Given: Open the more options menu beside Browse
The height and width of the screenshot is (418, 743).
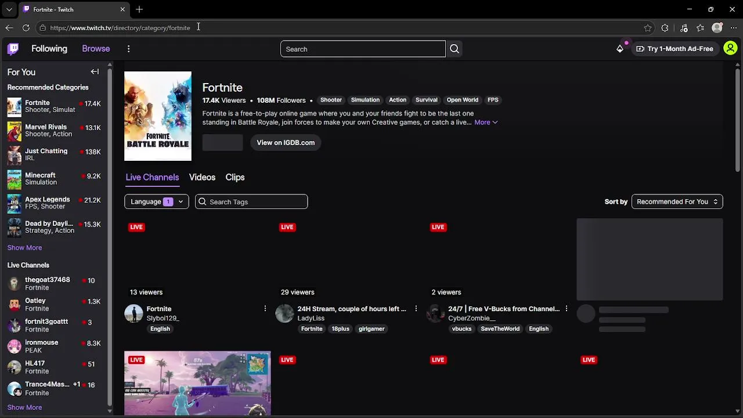Looking at the screenshot, I should click(x=128, y=49).
